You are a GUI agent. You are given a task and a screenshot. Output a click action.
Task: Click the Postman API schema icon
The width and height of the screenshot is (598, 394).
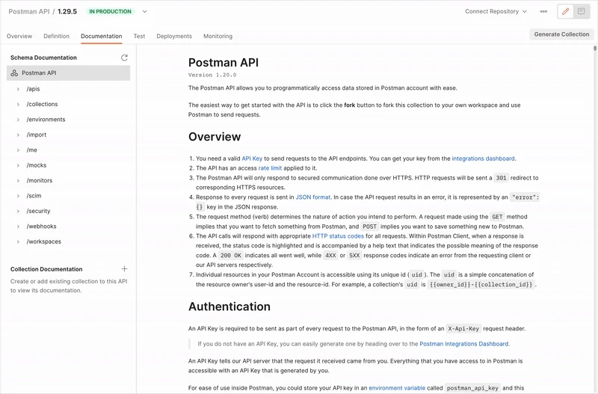point(14,73)
